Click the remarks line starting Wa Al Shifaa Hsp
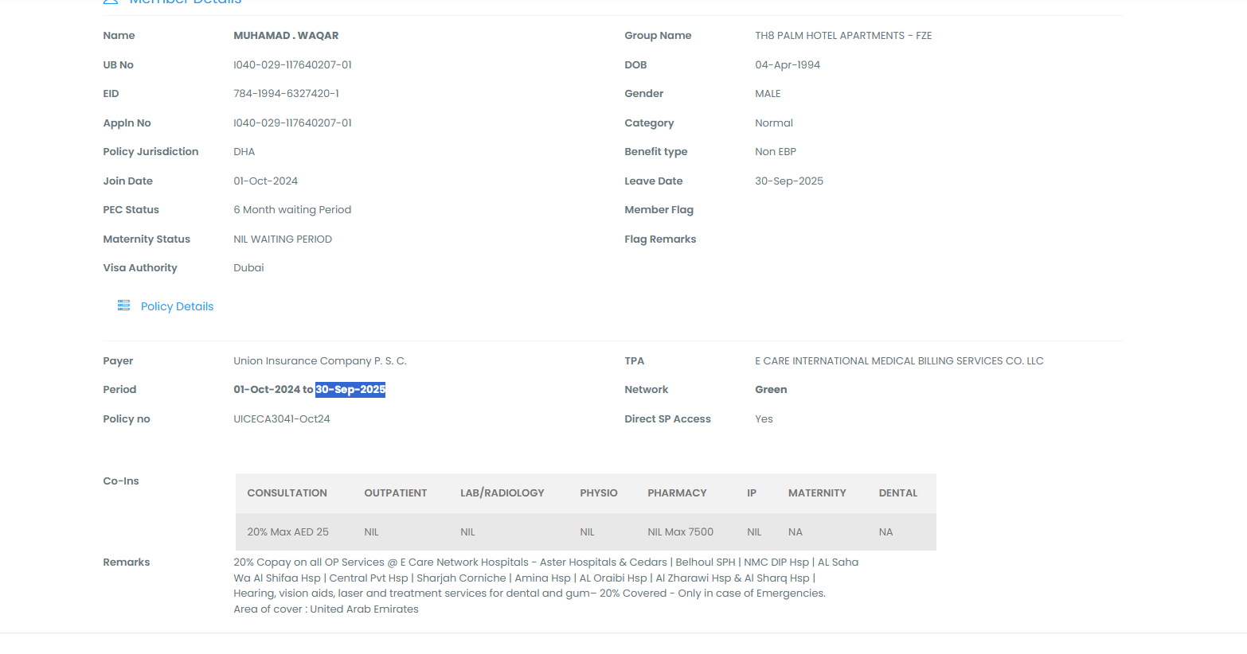The width and height of the screenshot is (1247, 654). click(x=524, y=578)
